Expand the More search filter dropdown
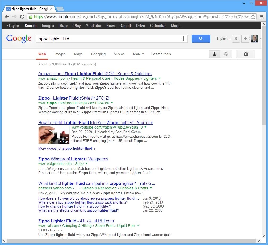268x245 pixels. pyautogui.click(x=138, y=54)
